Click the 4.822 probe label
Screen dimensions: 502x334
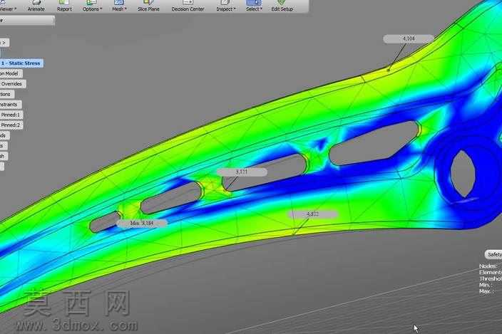[x=313, y=214]
